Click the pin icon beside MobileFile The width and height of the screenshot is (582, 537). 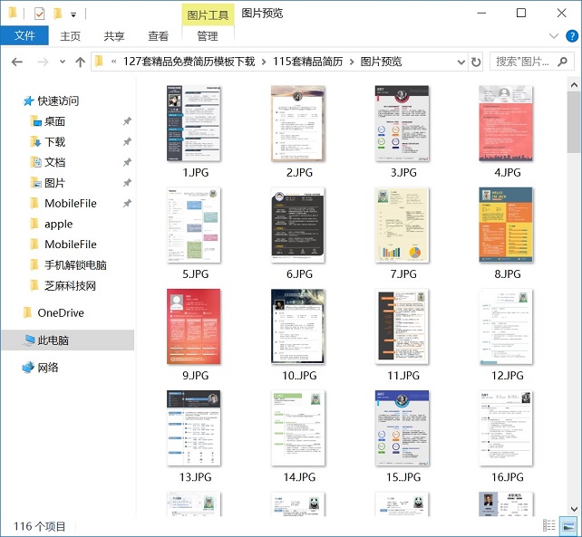[127, 204]
